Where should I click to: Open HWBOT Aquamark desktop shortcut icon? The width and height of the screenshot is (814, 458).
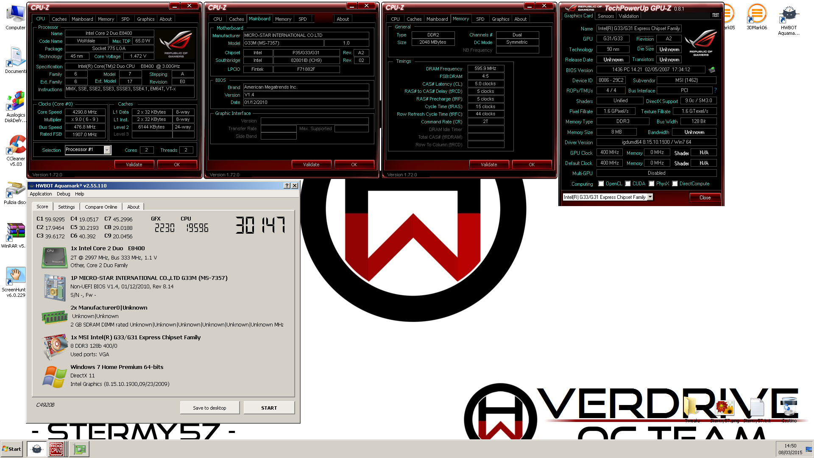tap(789, 20)
